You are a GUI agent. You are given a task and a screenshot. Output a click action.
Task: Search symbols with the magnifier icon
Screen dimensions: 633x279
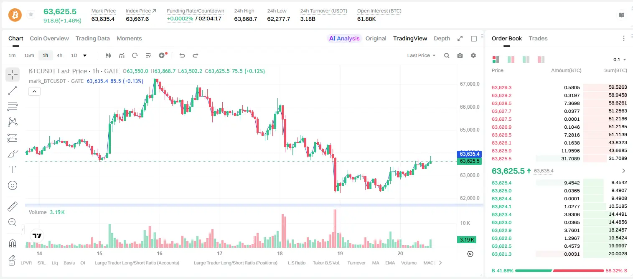click(x=447, y=55)
